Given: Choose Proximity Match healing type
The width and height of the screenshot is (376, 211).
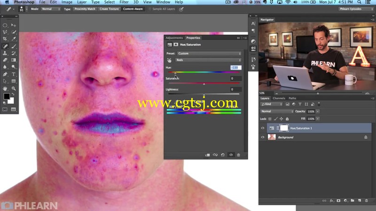Looking at the screenshot, I should coord(85,9).
